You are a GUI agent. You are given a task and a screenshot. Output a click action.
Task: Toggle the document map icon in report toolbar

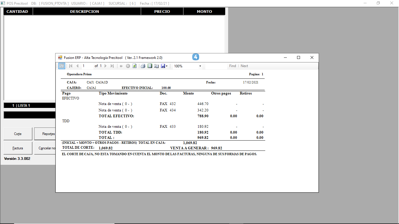click(62, 66)
